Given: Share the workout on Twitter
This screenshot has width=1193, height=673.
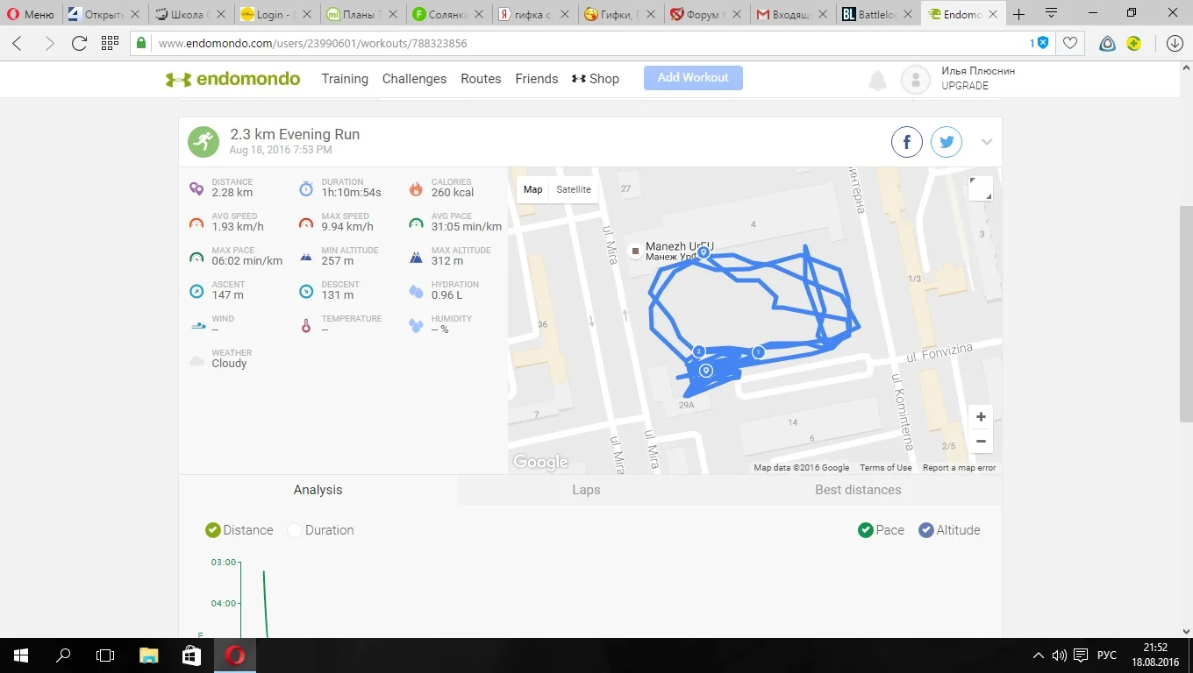Looking at the screenshot, I should pos(947,142).
